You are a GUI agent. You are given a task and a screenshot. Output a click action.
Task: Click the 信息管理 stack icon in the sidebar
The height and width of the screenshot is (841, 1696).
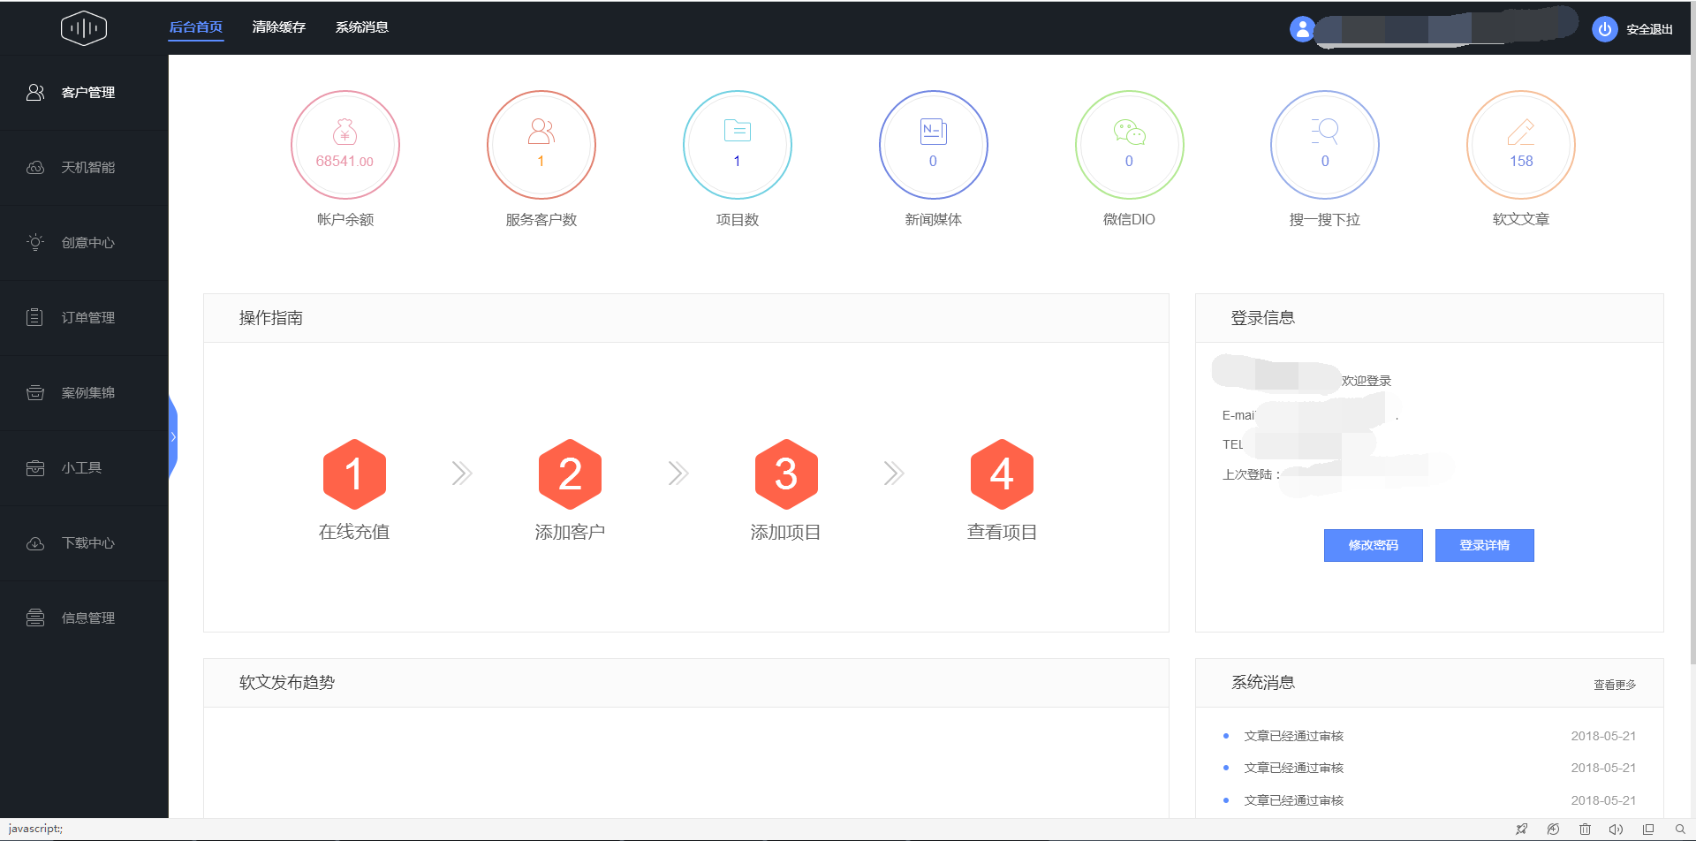tap(35, 617)
